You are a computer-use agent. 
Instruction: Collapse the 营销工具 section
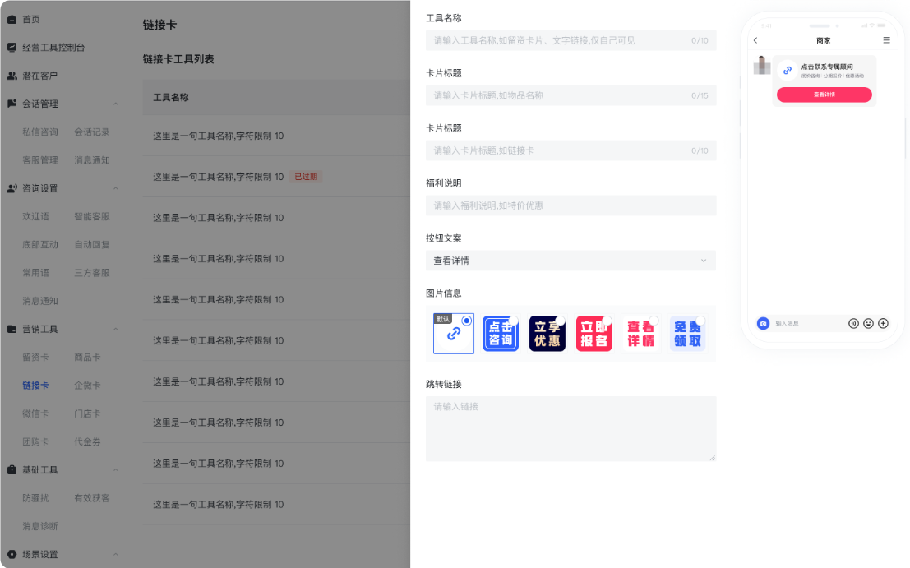tap(115, 329)
